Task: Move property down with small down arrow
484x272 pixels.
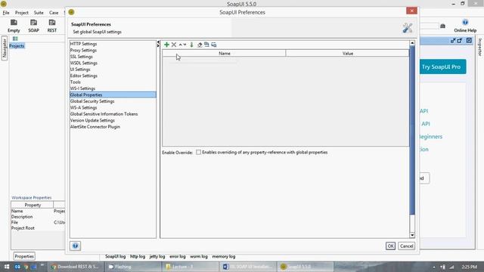Action: pos(185,45)
